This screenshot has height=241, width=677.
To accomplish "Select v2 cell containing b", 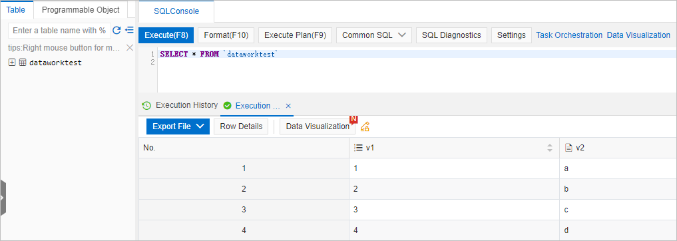I will 618,189.
